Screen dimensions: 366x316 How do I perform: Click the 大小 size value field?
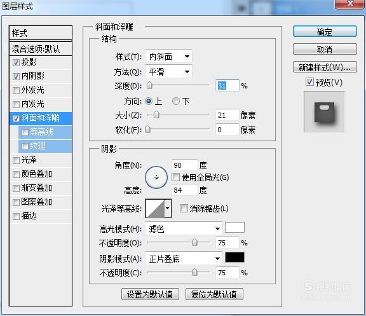tap(227, 115)
